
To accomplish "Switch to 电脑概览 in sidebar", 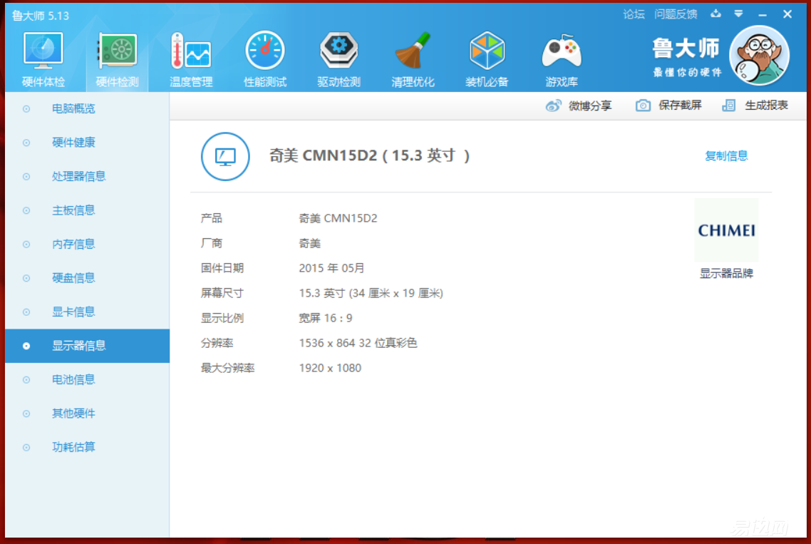I will coord(73,109).
